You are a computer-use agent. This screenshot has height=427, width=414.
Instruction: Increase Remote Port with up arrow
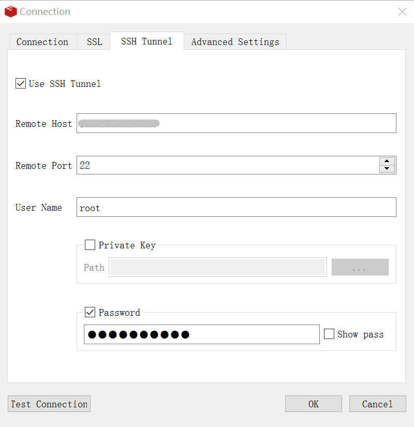[x=387, y=161]
